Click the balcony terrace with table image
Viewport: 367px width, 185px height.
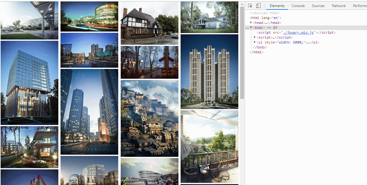click(209, 146)
